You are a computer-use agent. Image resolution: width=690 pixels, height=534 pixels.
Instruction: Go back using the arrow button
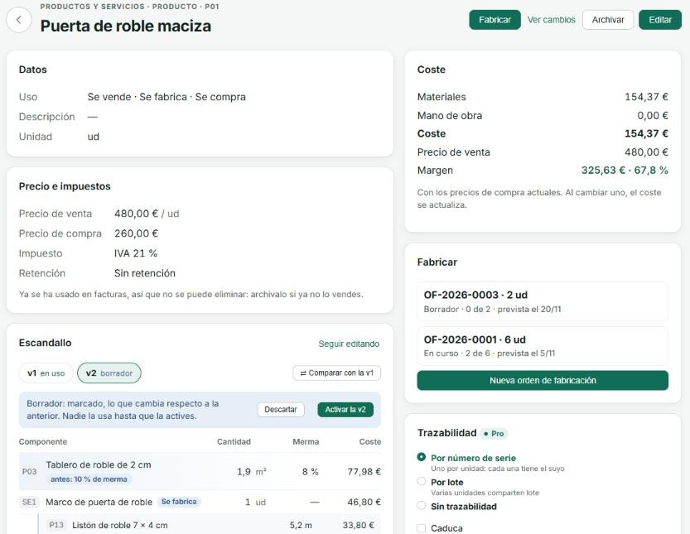coord(19,20)
